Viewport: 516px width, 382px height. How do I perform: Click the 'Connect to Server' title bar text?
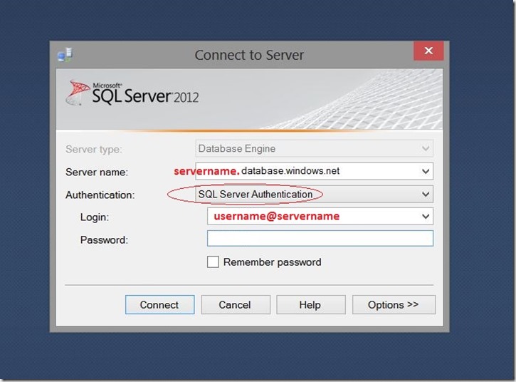(249, 55)
